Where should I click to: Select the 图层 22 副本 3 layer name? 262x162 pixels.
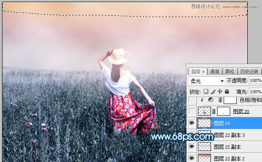[229, 135]
